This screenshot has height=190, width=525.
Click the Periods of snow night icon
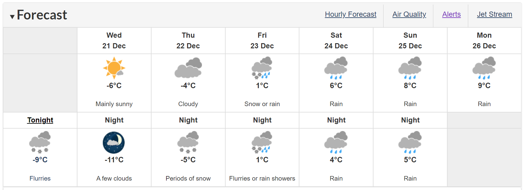click(x=188, y=142)
